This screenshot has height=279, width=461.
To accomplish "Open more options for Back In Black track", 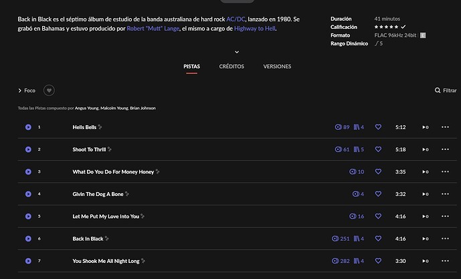I will [x=445, y=239].
